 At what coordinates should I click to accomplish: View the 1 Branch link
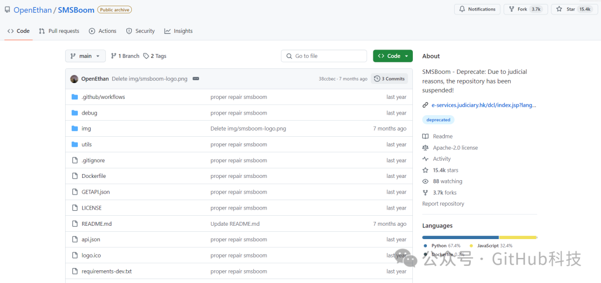point(125,56)
